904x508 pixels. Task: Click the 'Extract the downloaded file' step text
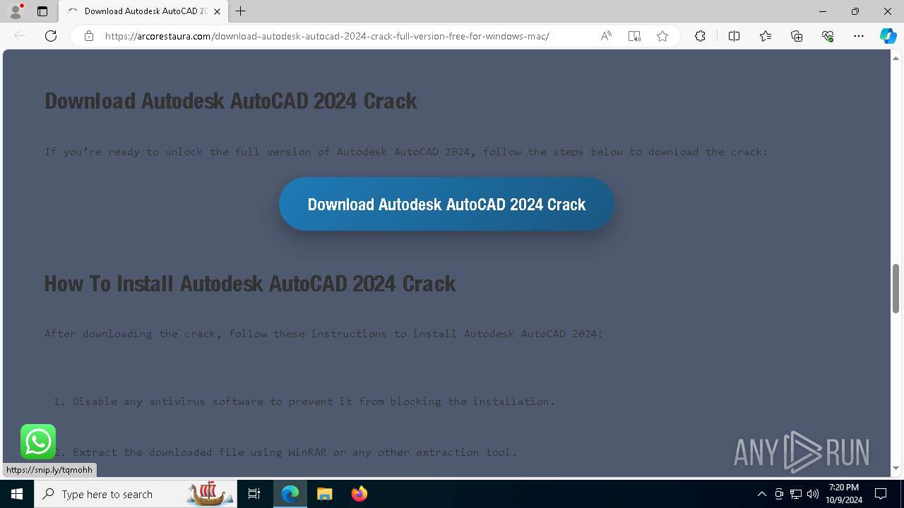tap(295, 452)
